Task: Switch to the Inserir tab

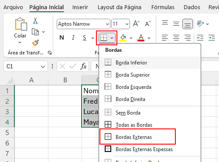Action: coord(80,7)
